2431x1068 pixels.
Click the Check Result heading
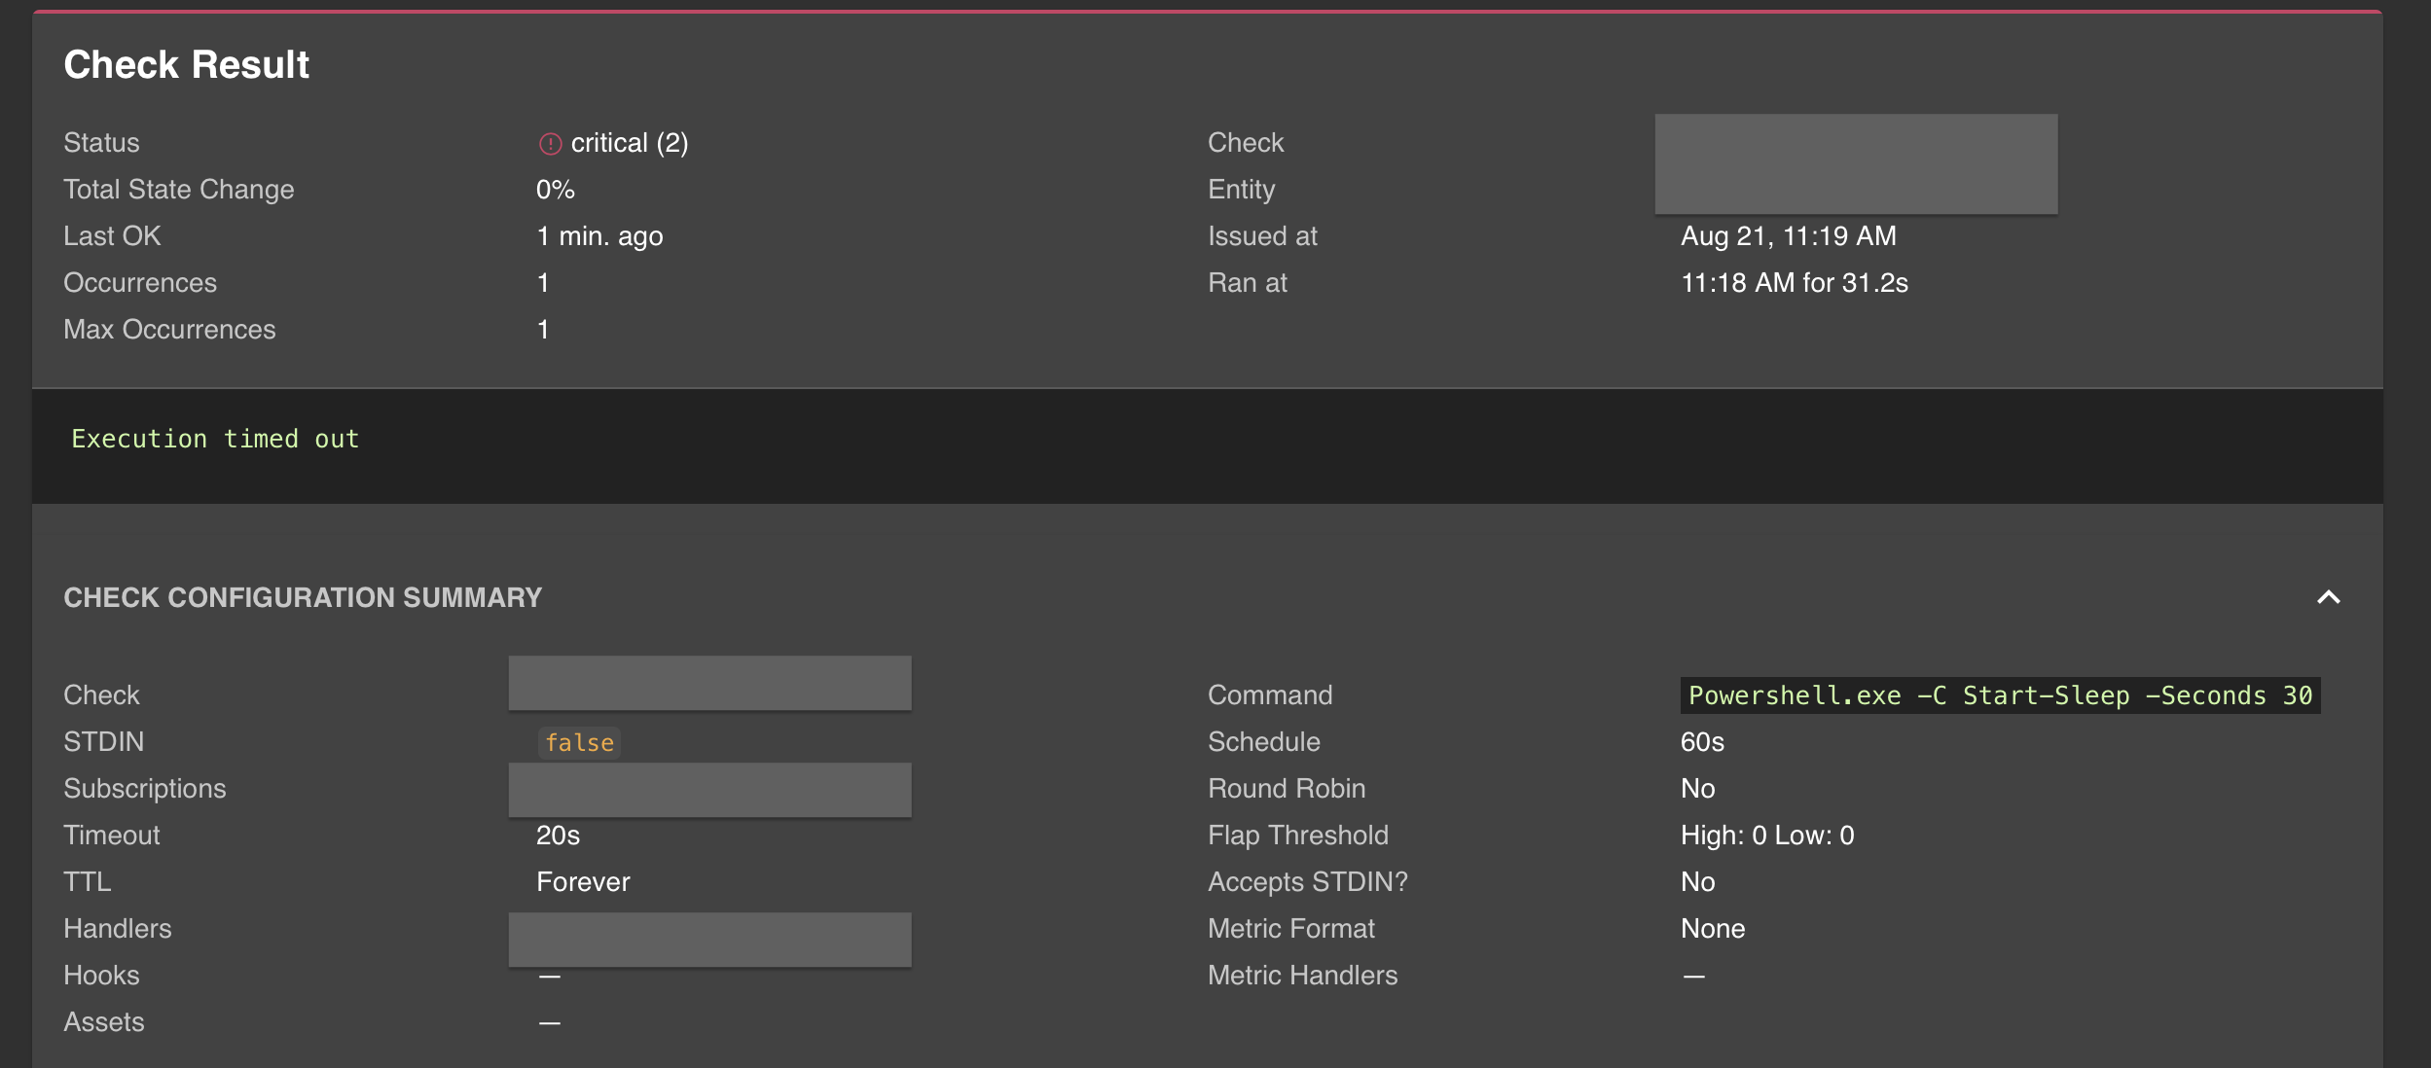[187, 63]
